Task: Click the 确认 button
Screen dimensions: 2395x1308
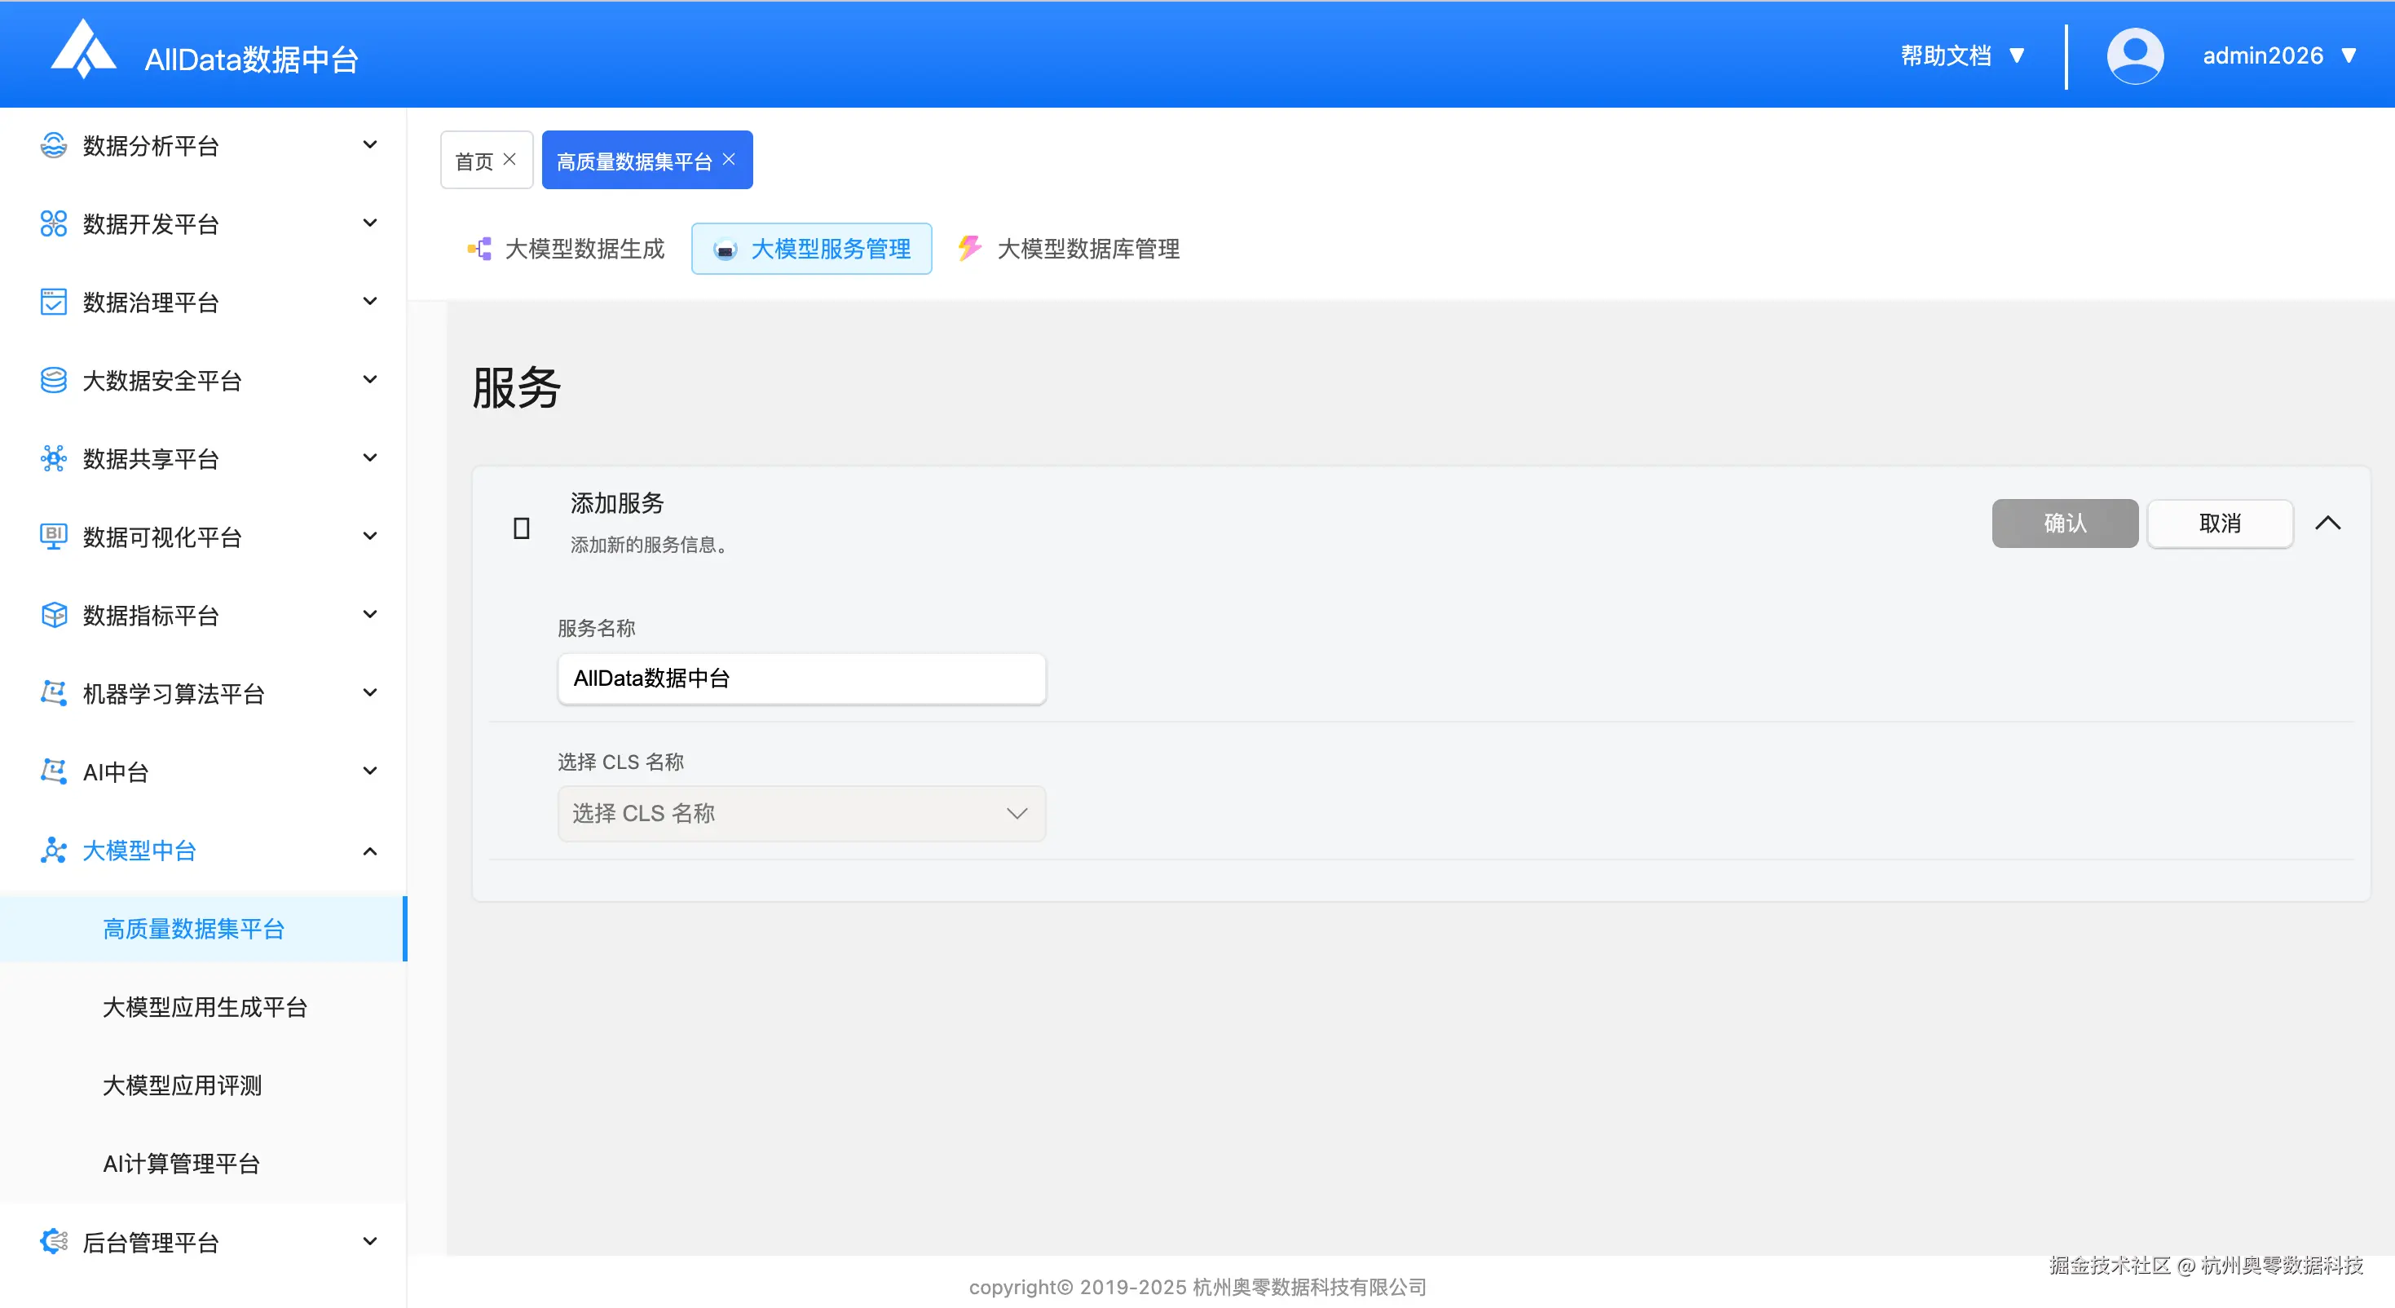Action: click(2064, 523)
